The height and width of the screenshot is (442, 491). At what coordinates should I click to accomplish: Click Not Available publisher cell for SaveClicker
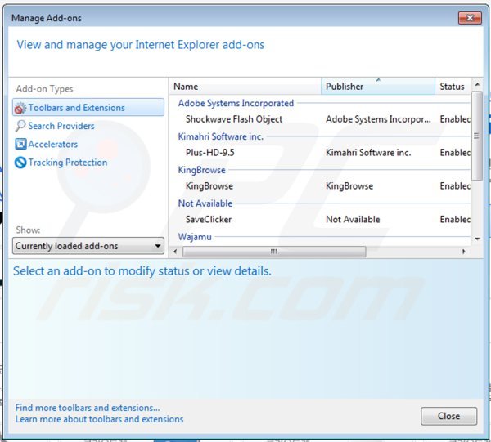[x=353, y=220]
